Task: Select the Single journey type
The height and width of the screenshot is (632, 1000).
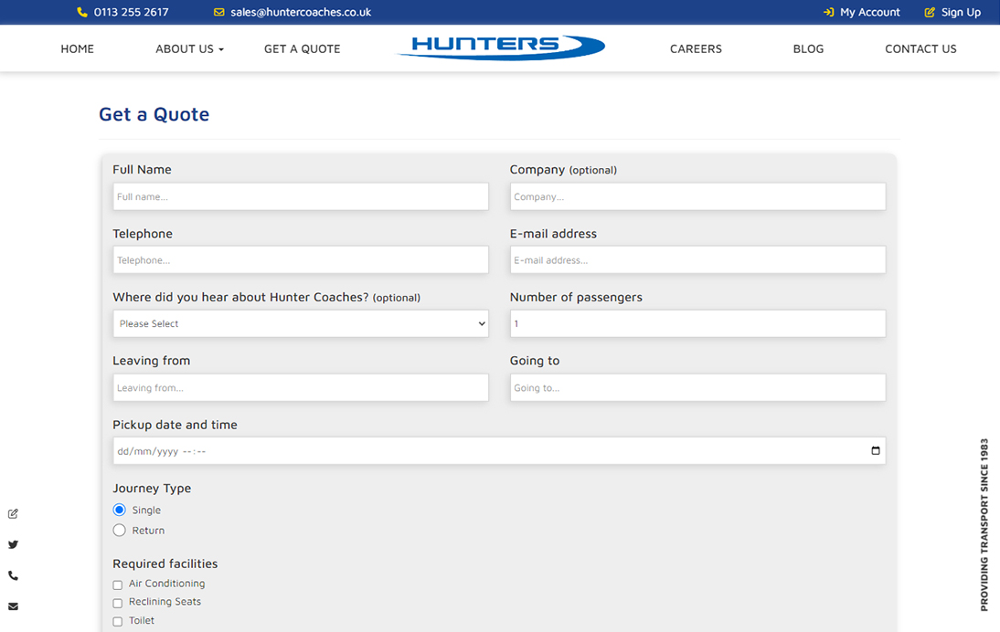Action: click(119, 510)
